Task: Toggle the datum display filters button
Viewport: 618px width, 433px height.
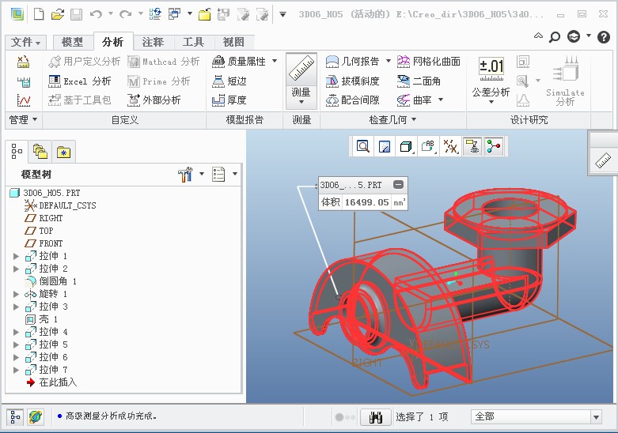Action: [x=450, y=146]
